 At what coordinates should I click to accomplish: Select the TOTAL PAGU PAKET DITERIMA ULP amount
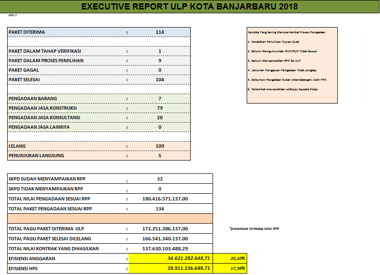[x=165, y=228]
